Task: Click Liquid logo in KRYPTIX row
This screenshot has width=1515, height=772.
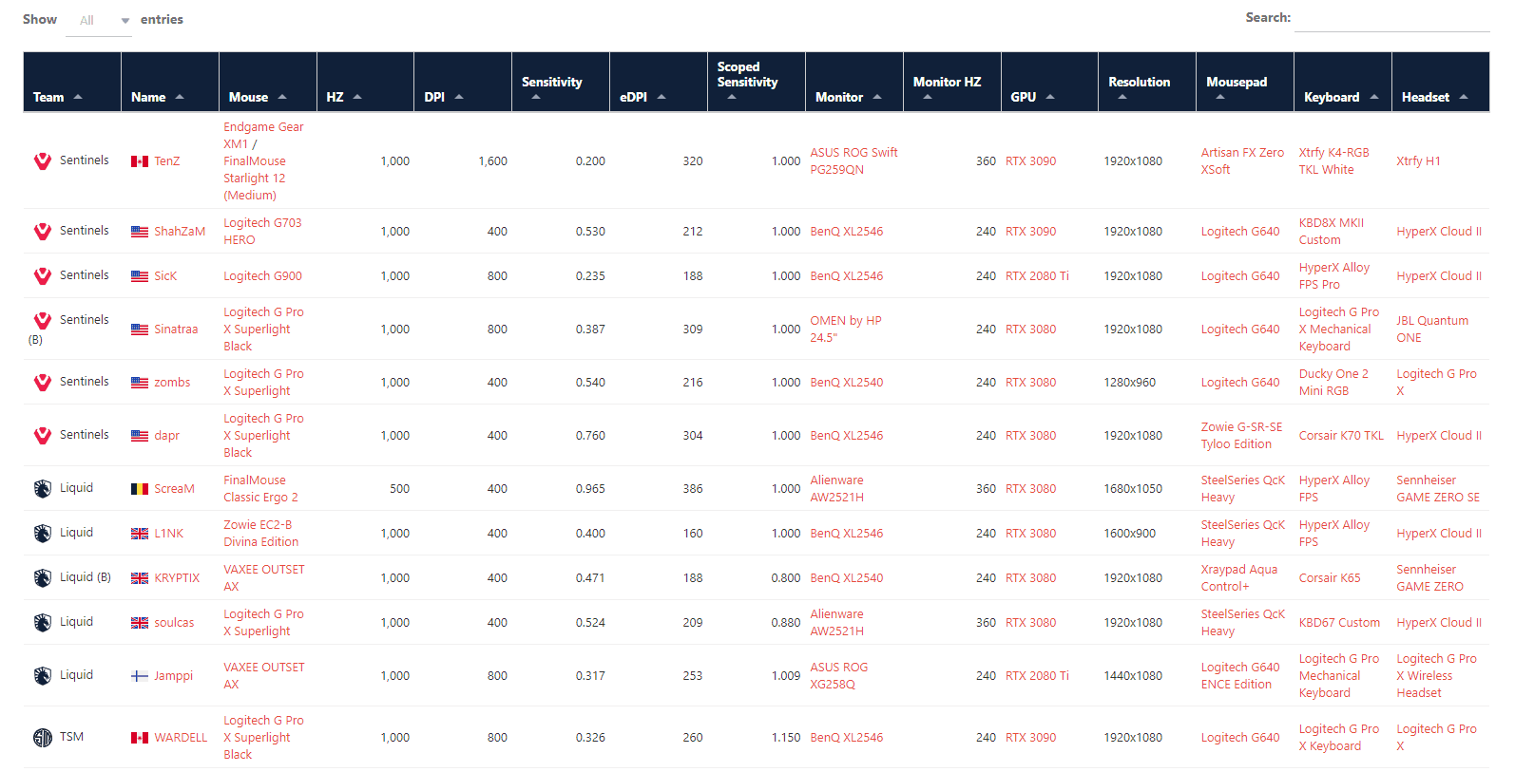Action: coord(43,578)
